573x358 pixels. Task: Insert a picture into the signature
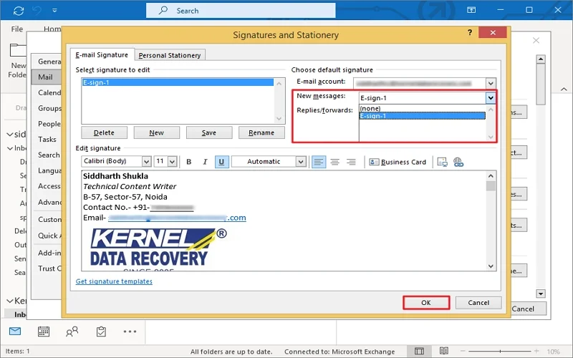[442, 162]
